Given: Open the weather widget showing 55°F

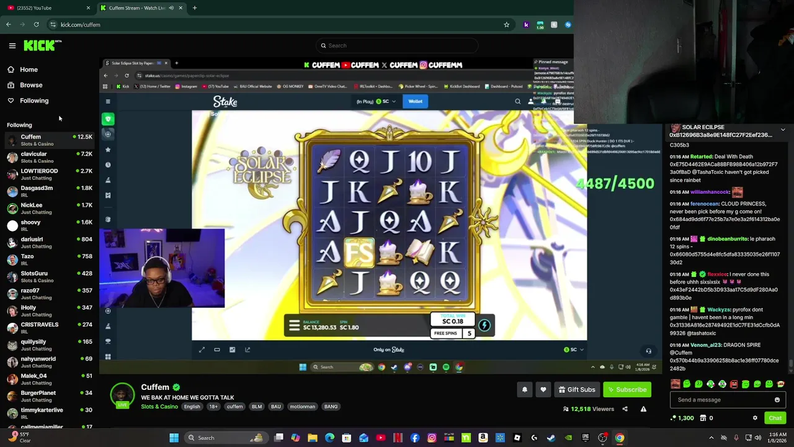Looking at the screenshot, I should point(20,437).
